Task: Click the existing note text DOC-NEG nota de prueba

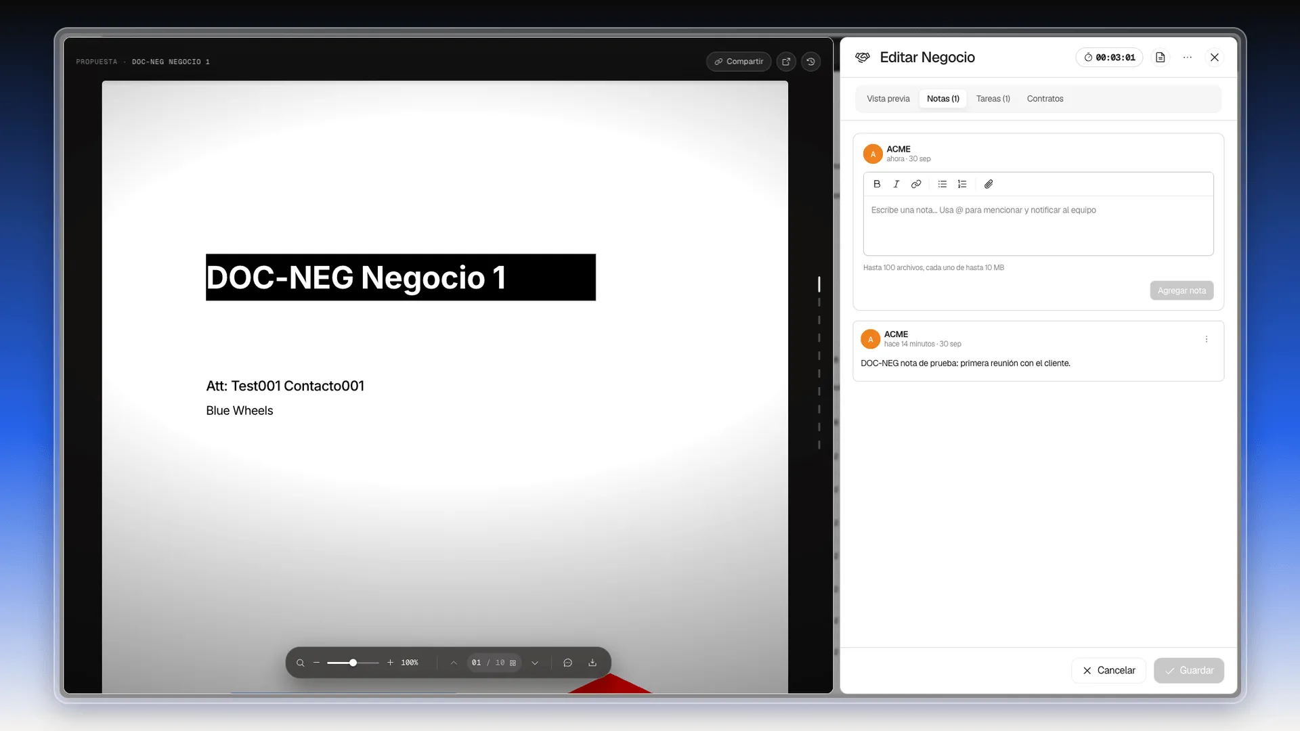Action: (x=966, y=363)
